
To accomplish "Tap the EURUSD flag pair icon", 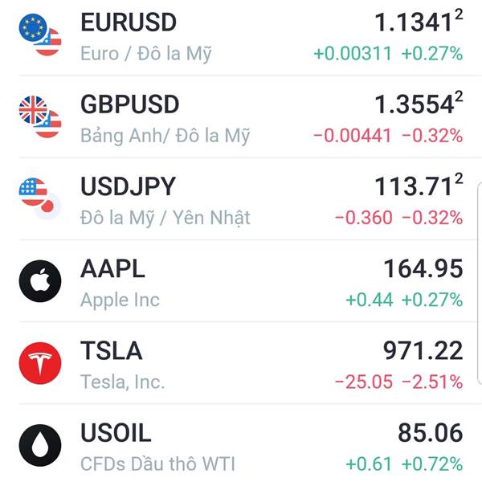I will pyautogui.click(x=40, y=35).
